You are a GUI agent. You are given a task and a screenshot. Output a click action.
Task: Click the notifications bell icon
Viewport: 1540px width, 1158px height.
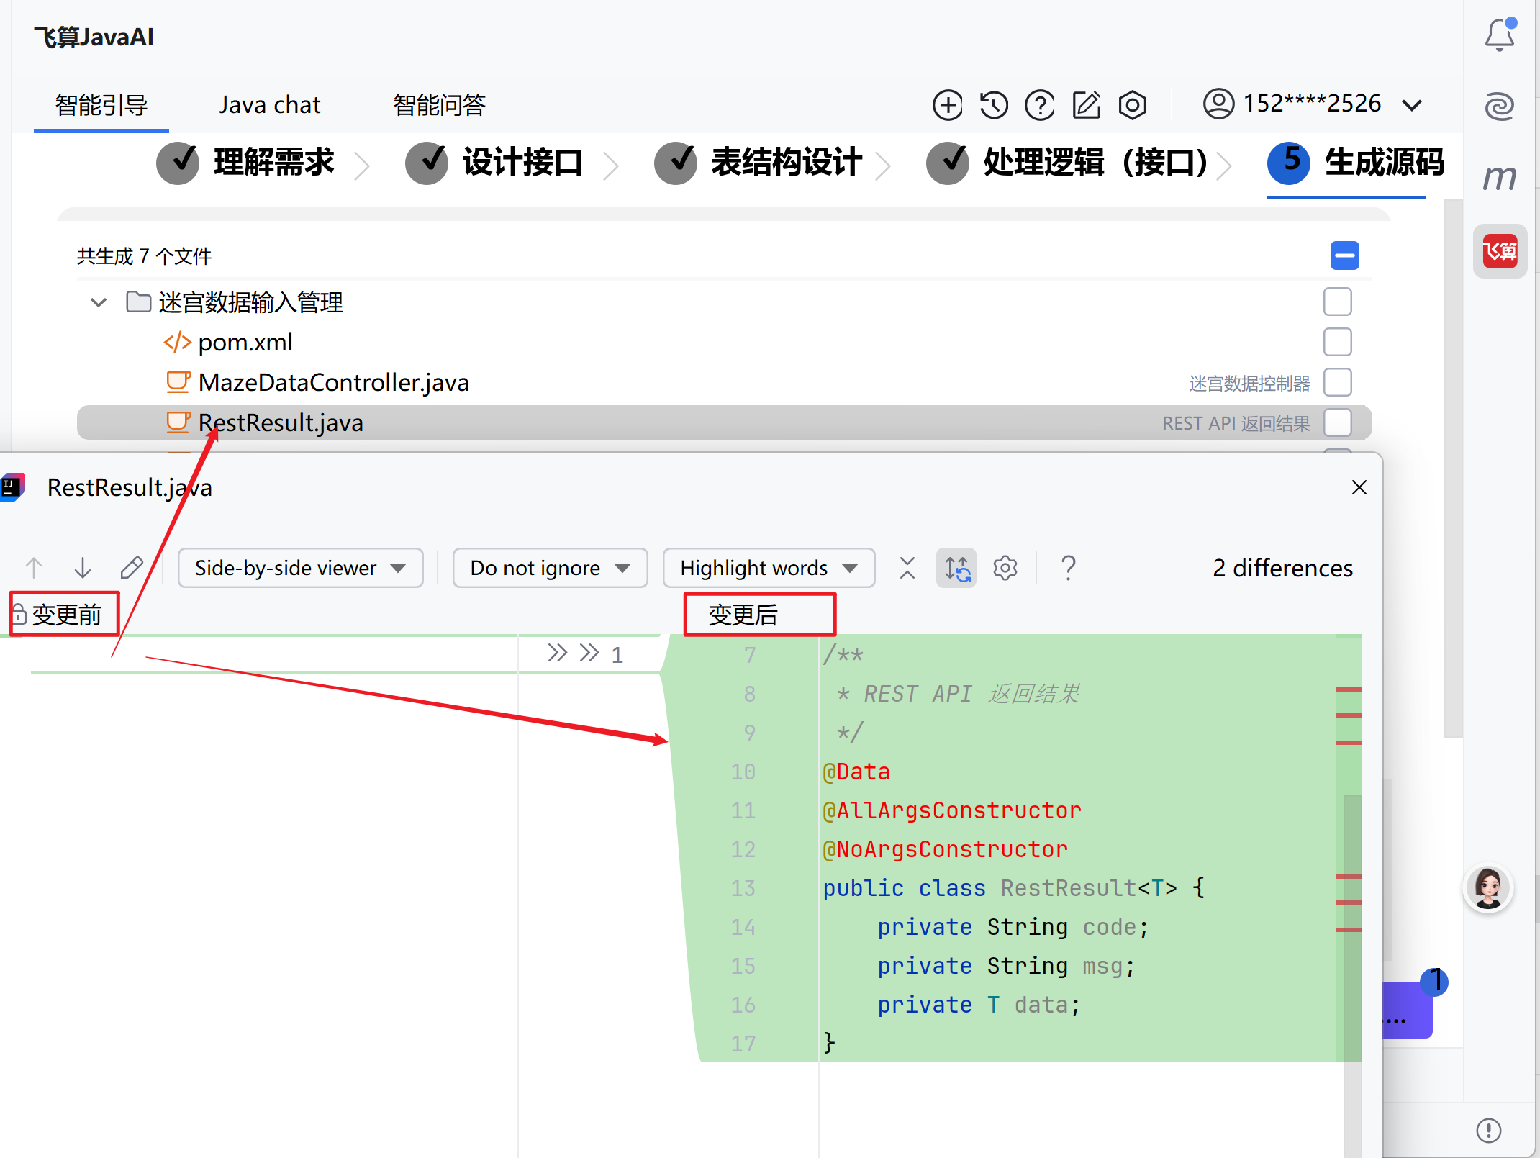tap(1500, 35)
